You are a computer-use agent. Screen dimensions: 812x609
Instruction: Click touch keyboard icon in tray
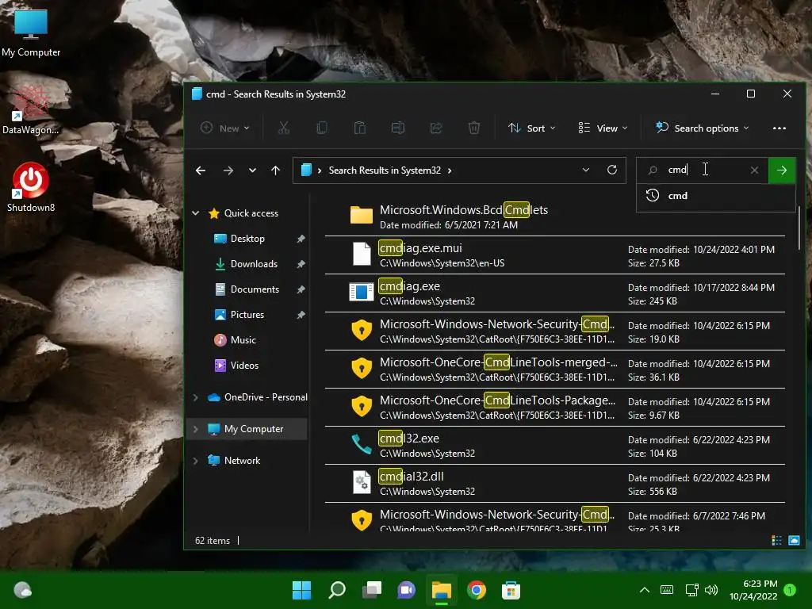[667, 590]
